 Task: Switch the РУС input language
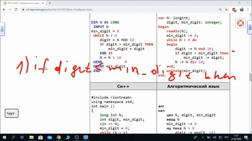tap(227, 137)
